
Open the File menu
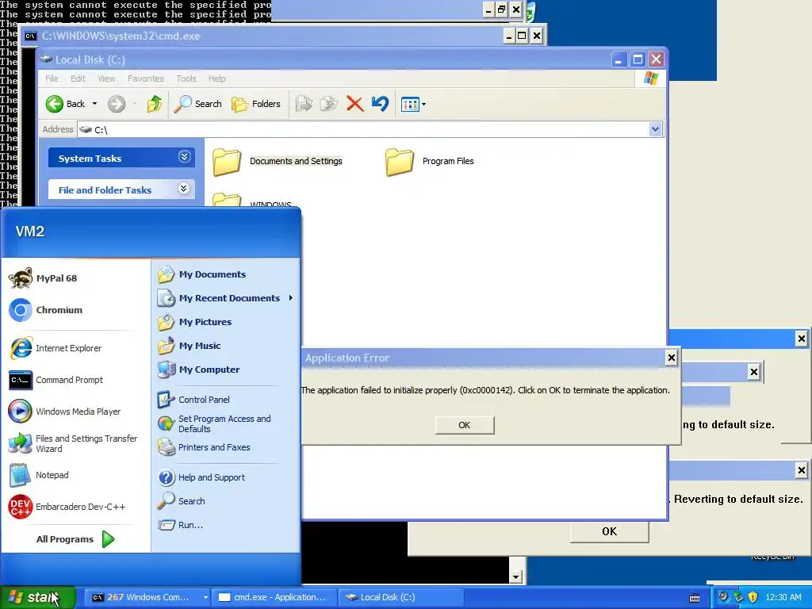click(52, 79)
